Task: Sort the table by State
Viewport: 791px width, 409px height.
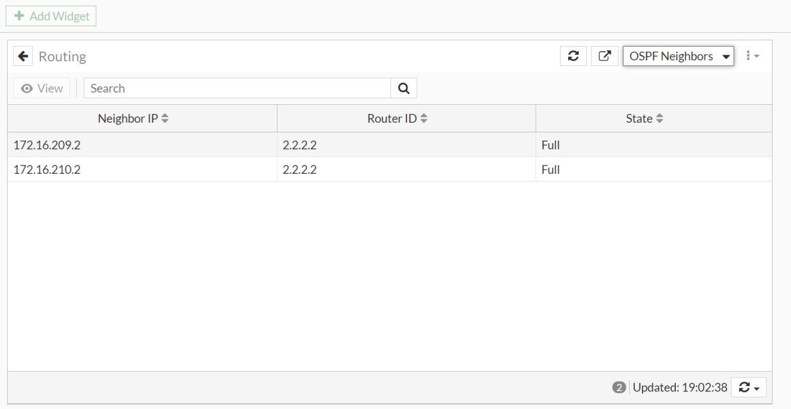Action: click(660, 119)
